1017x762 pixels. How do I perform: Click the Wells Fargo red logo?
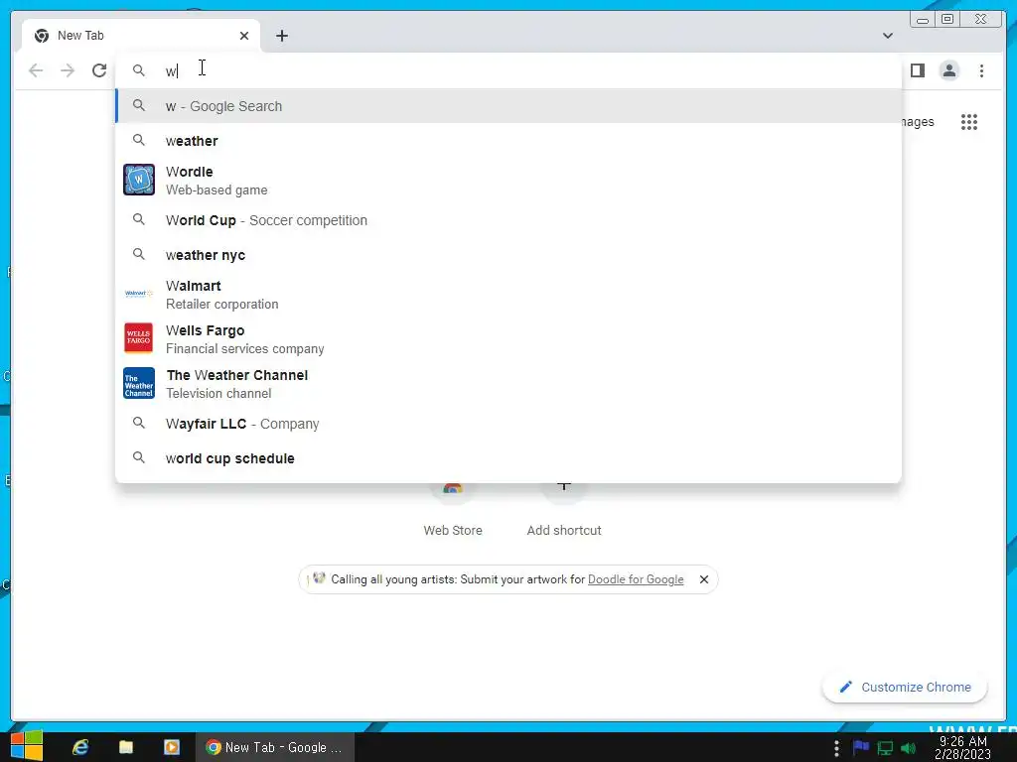point(139,338)
